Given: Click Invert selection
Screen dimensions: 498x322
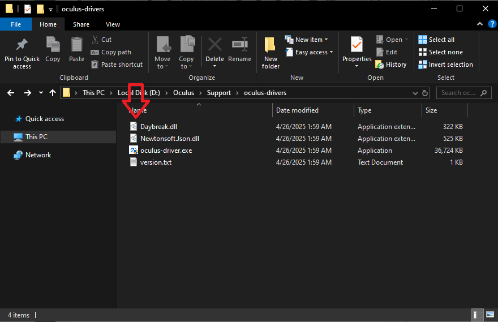Looking at the screenshot, I should (x=445, y=65).
